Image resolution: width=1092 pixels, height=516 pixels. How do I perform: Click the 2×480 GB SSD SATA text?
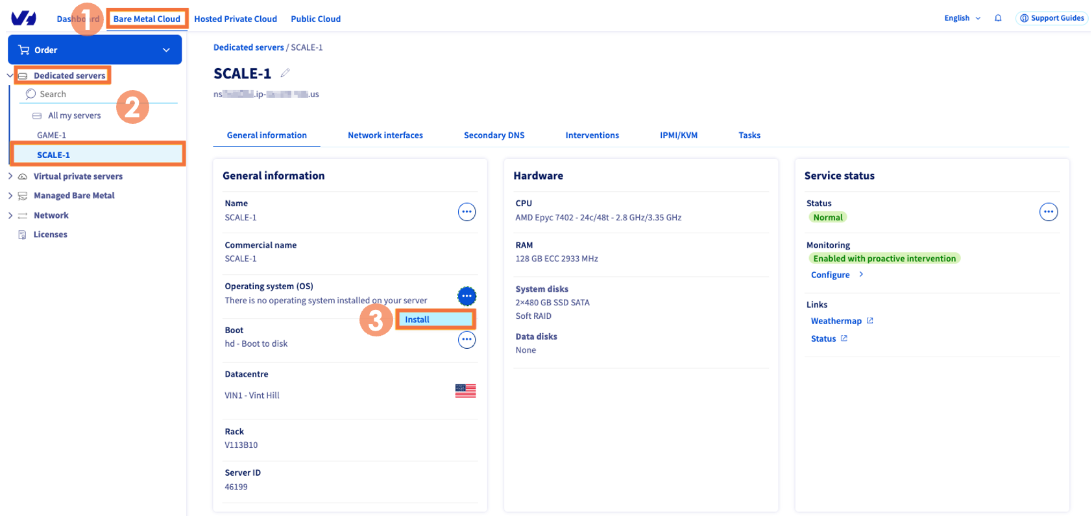point(552,303)
